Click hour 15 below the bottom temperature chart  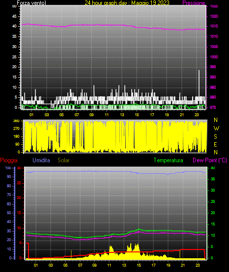click(139, 265)
